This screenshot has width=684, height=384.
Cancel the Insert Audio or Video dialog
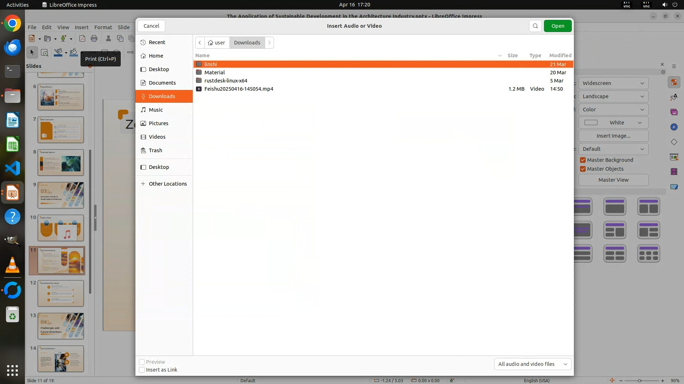click(x=151, y=26)
